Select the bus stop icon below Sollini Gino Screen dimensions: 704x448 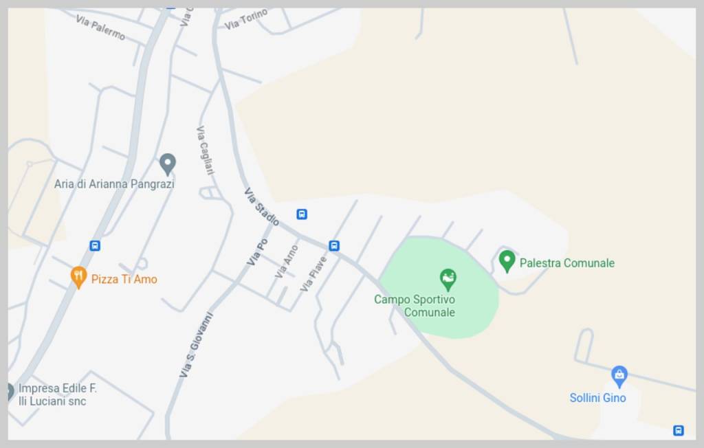[x=679, y=431]
